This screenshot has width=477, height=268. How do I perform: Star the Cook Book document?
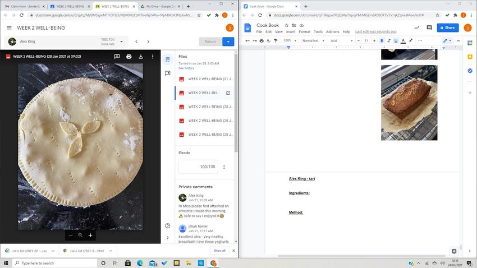click(x=286, y=25)
